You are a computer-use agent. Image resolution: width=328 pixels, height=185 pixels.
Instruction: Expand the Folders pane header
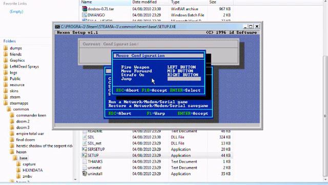pyautogui.click(x=10, y=41)
